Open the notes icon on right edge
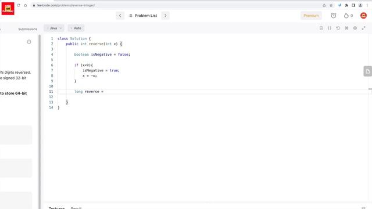The height and width of the screenshot is (209, 372). (x=368, y=71)
